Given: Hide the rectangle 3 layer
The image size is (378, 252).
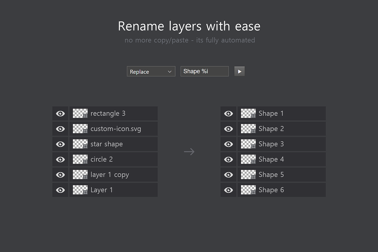Looking at the screenshot, I should pyautogui.click(x=60, y=113).
